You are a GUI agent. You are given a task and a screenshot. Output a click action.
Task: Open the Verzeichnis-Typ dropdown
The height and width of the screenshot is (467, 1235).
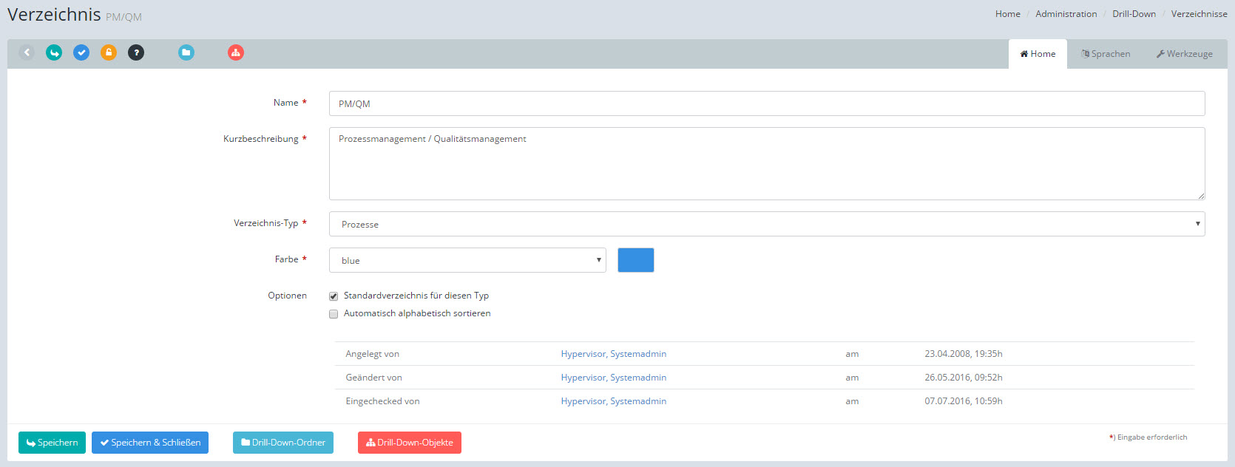click(766, 224)
